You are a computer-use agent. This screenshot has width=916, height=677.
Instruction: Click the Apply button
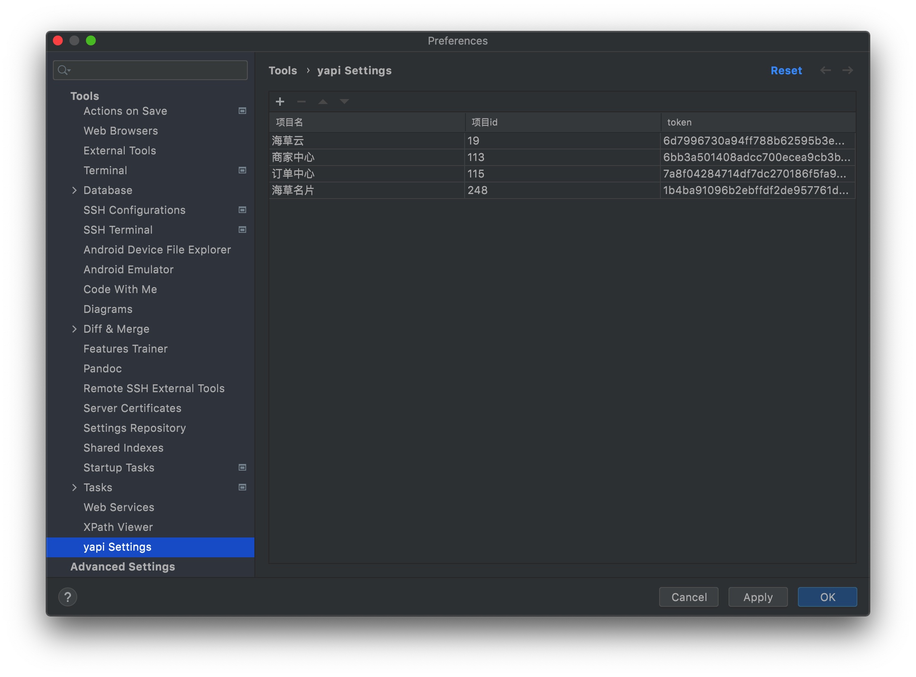(758, 597)
